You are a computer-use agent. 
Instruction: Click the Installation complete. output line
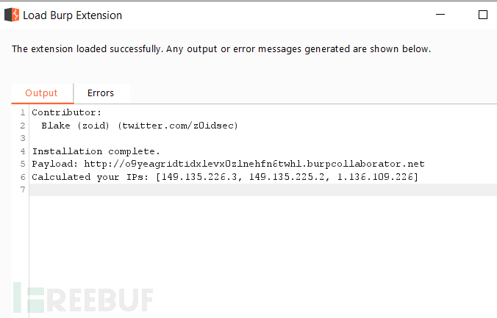coord(96,151)
